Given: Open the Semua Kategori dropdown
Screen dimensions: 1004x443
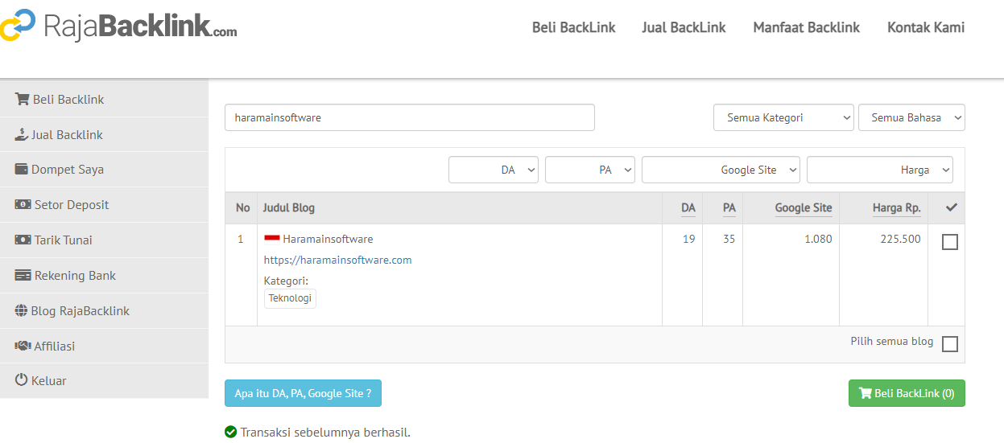Looking at the screenshot, I should [783, 117].
